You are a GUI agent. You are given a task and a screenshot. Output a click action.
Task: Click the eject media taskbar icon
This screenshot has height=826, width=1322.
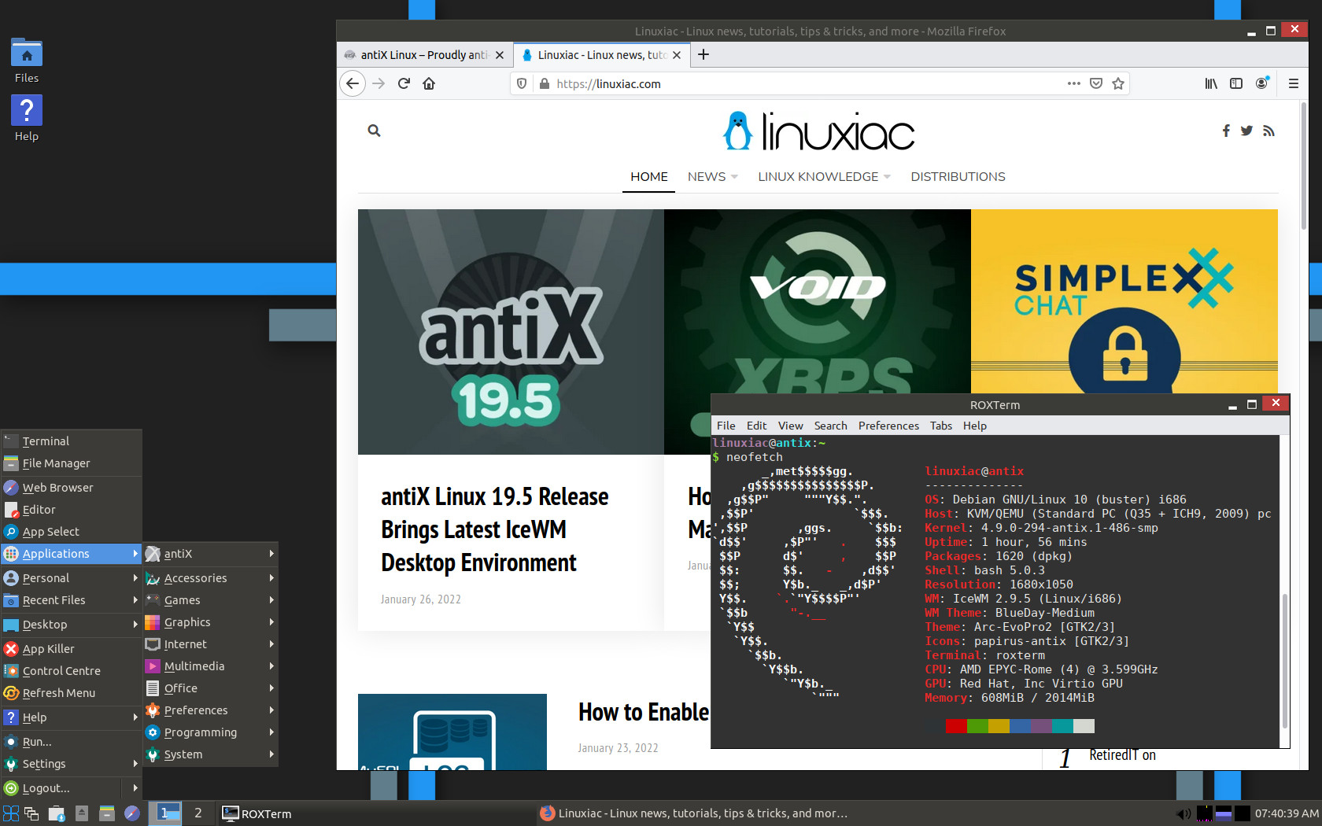tap(82, 813)
